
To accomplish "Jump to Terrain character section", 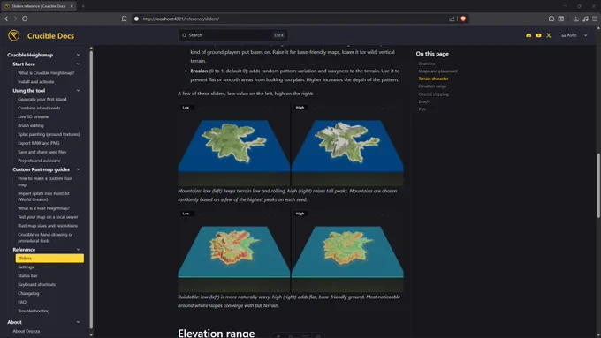I will (x=433, y=79).
